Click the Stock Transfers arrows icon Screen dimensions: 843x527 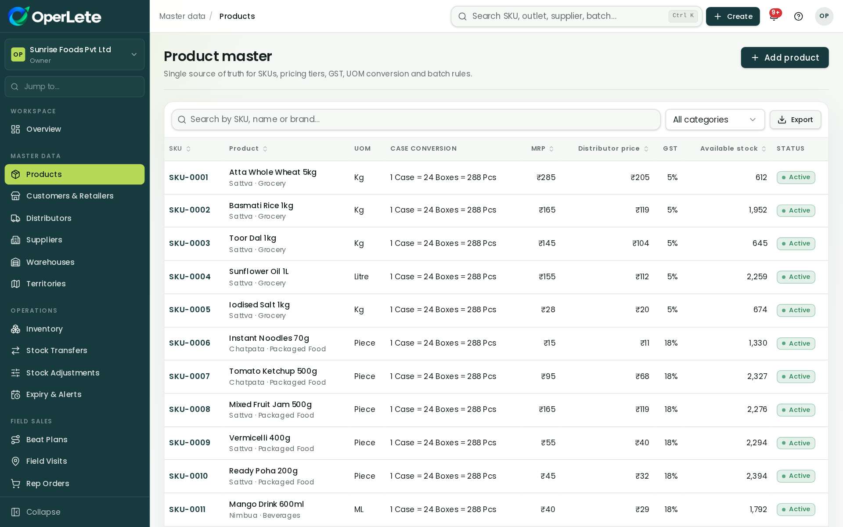click(16, 350)
